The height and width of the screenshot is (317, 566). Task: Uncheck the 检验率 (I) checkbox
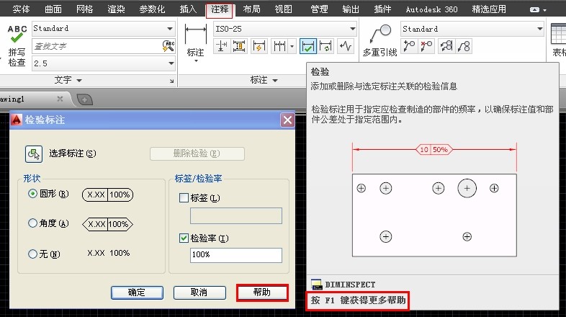click(x=184, y=238)
